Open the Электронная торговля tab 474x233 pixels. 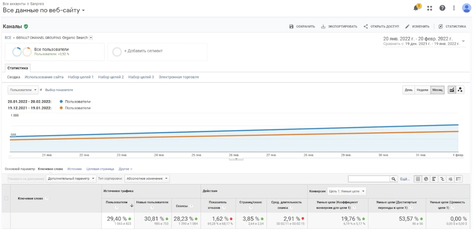coord(179,77)
